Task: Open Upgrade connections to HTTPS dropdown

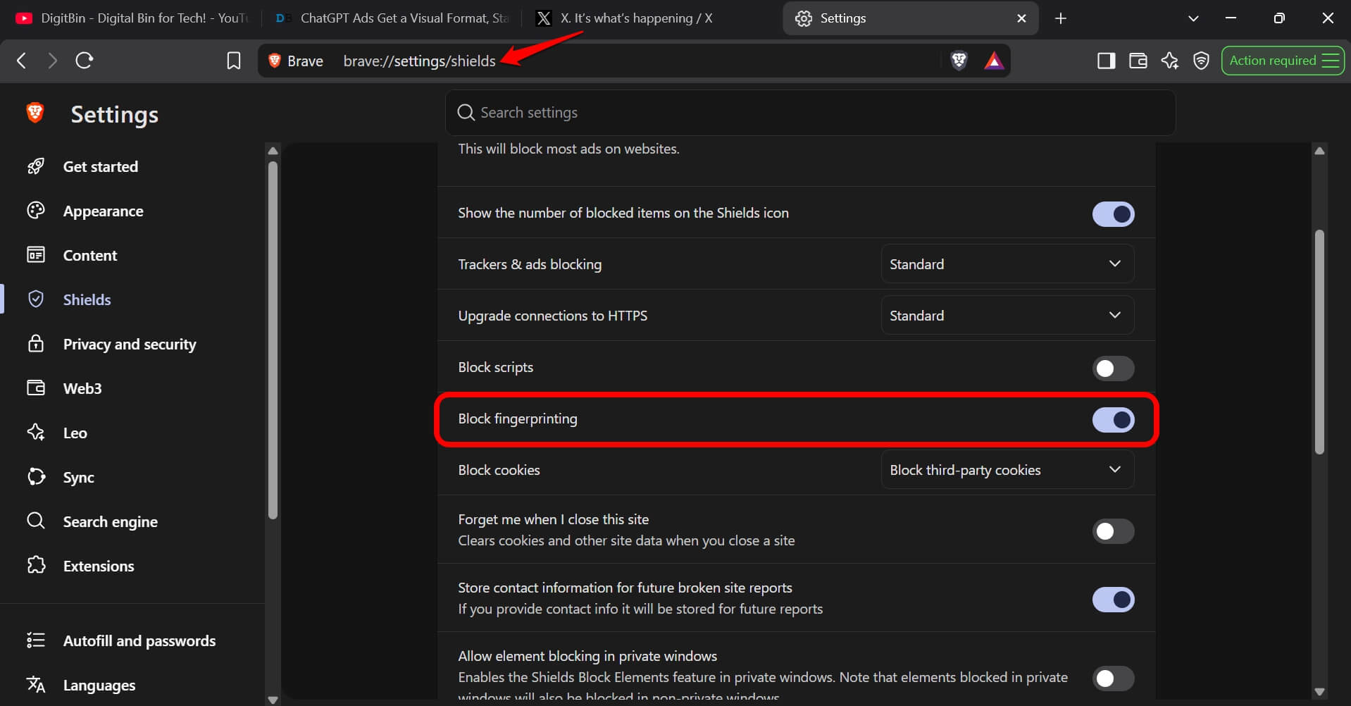Action: click(1007, 316)
